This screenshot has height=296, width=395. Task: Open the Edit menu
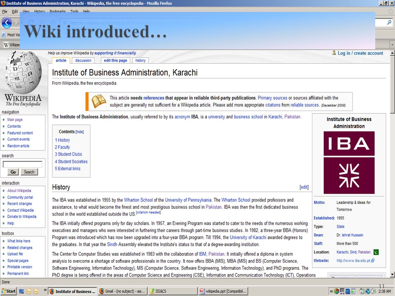15,12
